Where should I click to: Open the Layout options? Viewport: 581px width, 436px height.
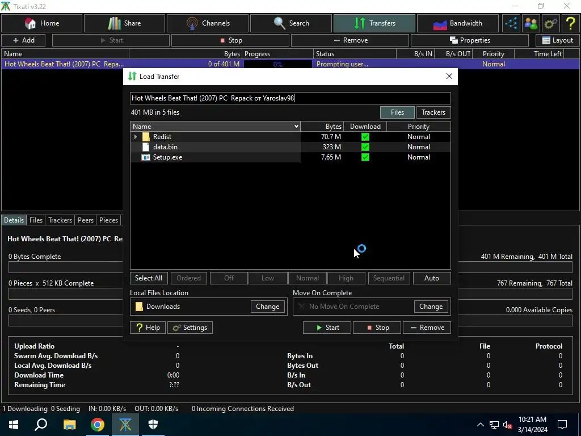(557, 40)
